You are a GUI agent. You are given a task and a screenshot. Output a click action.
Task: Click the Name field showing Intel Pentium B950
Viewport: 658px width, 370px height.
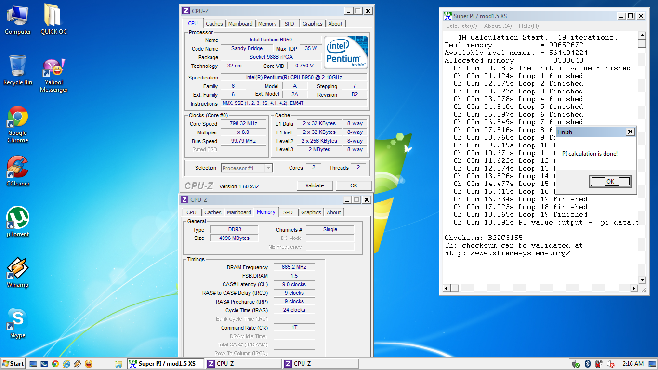point(271,40)
